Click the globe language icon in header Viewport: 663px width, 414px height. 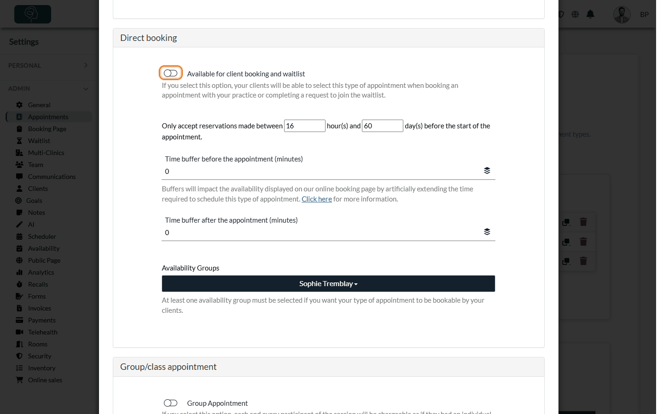pyautogui.click(x=575, y=14)
